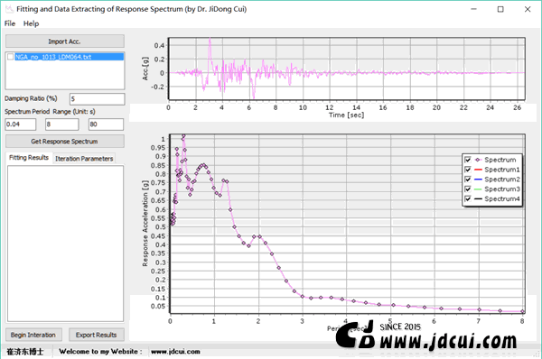Focus the Damping Ratio input field
This screenshot has height=359, width=542.
pyautogui.click(x=98, y=99)
